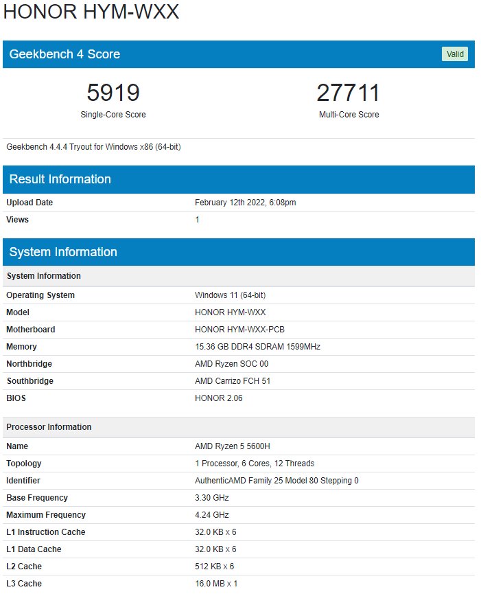Viewport: 481px width, 594px height.
Task: Click the Single-Core Score label
Action: 113,115
